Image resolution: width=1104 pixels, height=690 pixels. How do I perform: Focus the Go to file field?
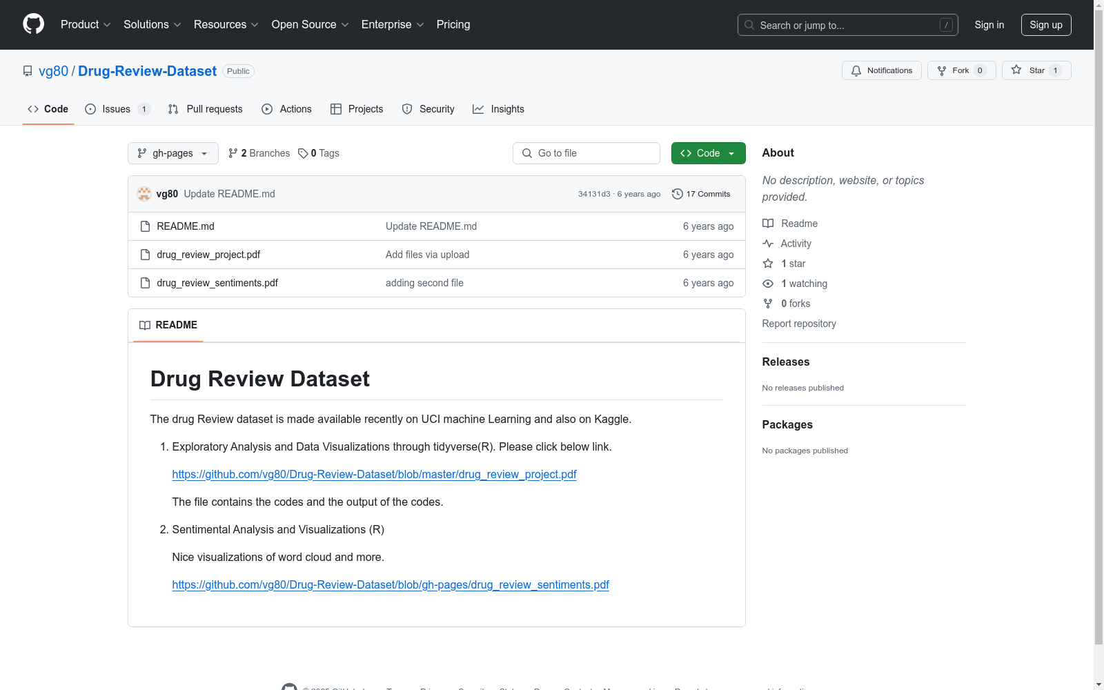(586, 153)
